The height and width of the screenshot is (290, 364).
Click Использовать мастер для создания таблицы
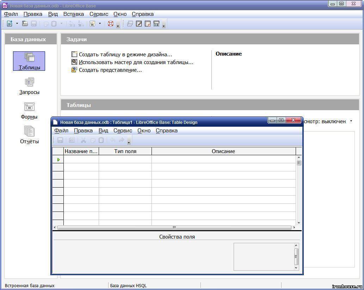[x=136, y=62]
